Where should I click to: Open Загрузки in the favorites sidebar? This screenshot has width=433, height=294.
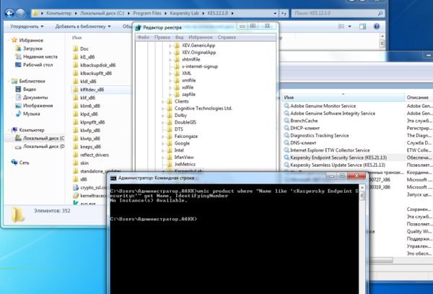click(x=34, y=48)
